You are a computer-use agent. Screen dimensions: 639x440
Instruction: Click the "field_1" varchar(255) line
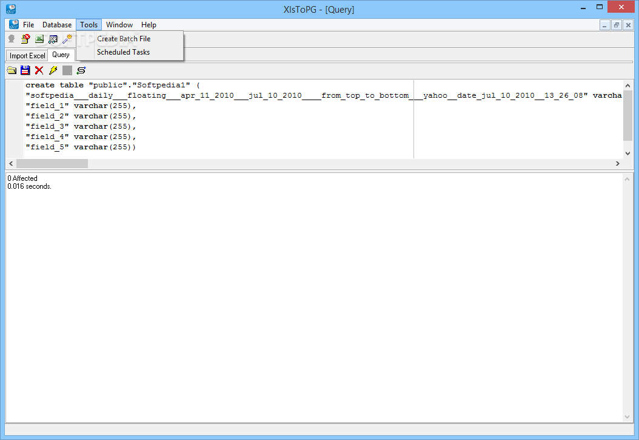click(81, 106)
